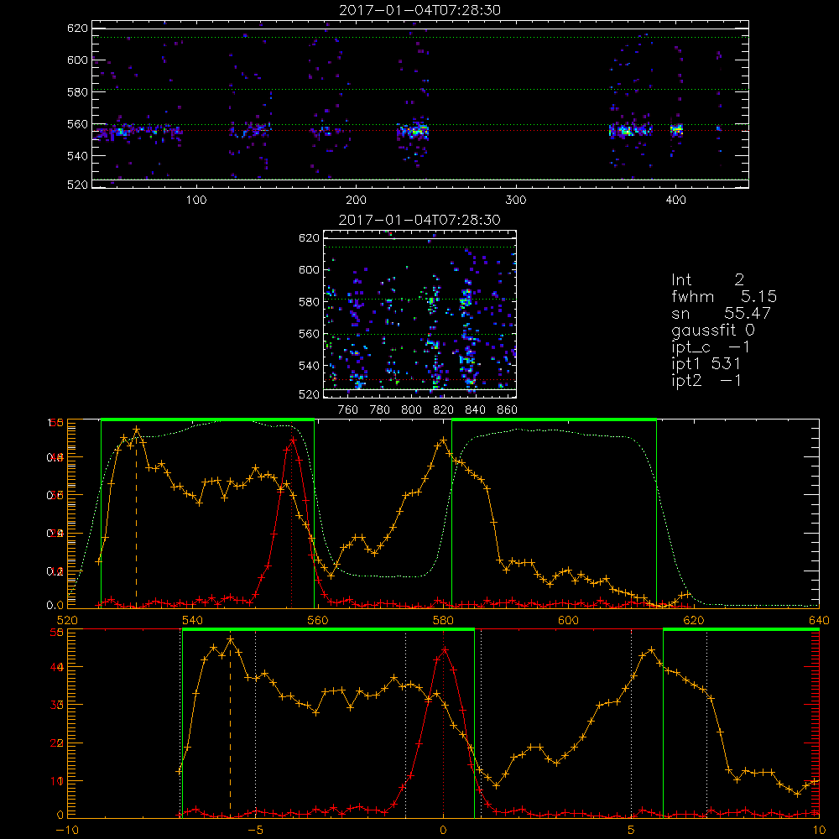
Task: Click the bottom plot x-axis label 5
Action: pos(632,831)
